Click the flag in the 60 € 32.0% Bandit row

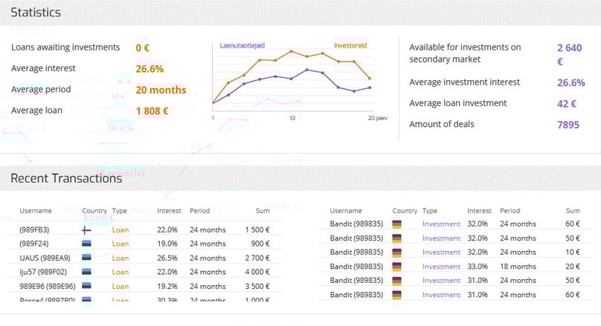click(396, 224)
